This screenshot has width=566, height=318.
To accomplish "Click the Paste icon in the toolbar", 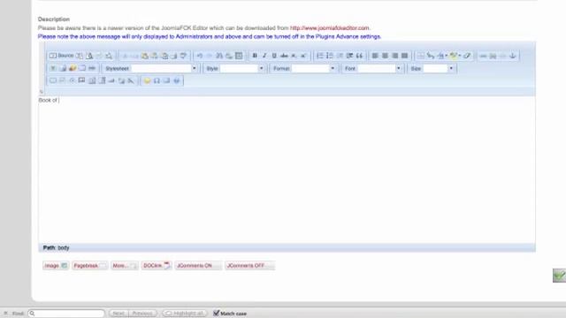I will (x=145, y=56).
